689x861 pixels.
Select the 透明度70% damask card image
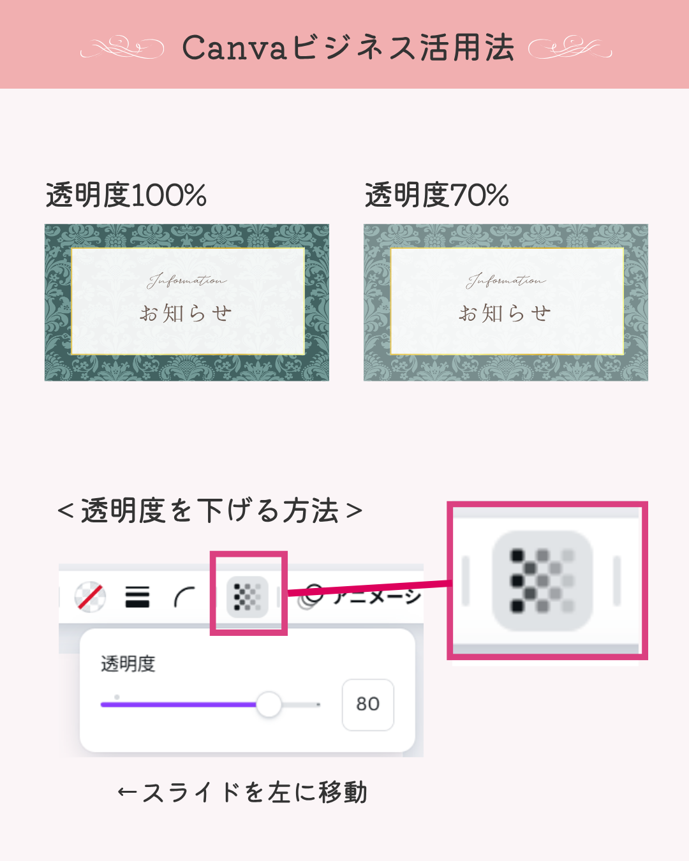(x=506, y=302)
